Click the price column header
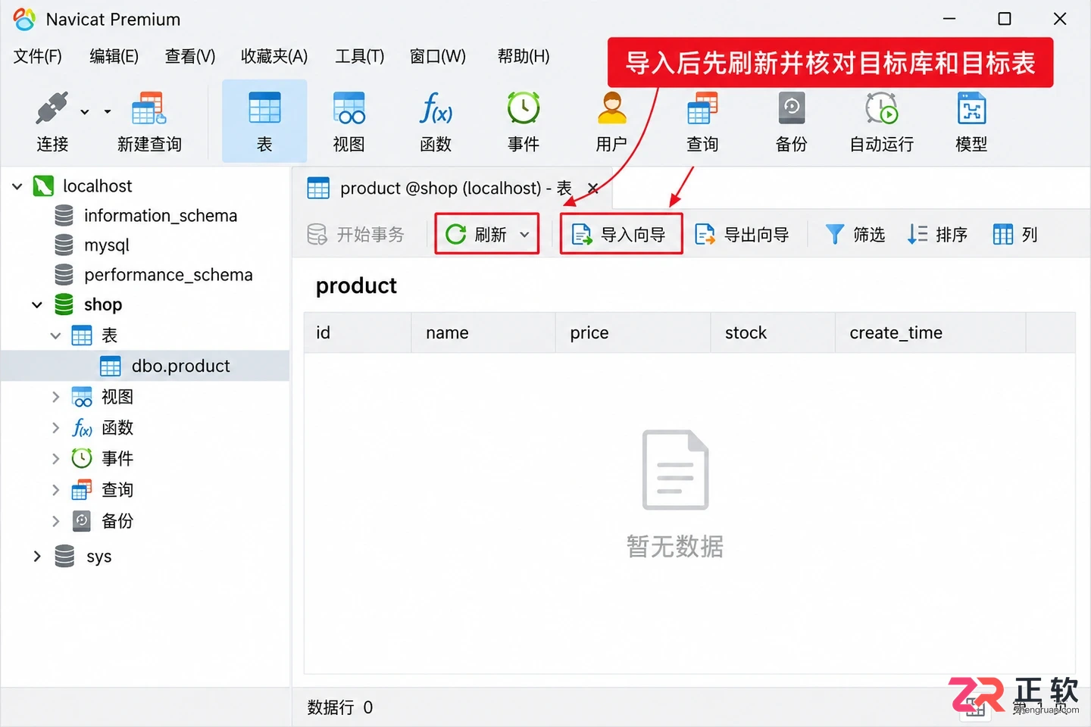The width and height of the screenshot is (1091, 727). coord(633,333)
